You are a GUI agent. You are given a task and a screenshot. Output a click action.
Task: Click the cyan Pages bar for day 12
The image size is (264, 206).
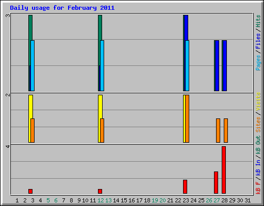point(102,65)
